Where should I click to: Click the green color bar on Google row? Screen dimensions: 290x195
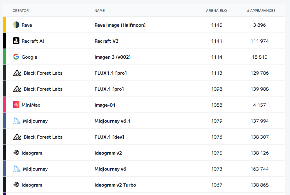pos(5,57)
